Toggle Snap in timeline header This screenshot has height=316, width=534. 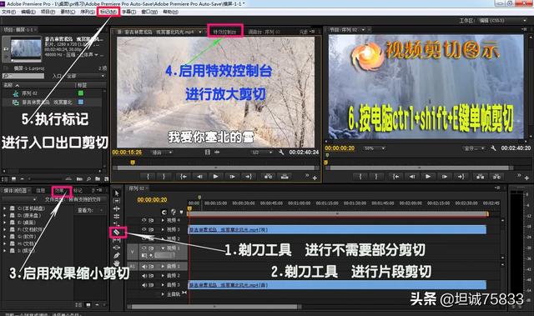[164, 213]
